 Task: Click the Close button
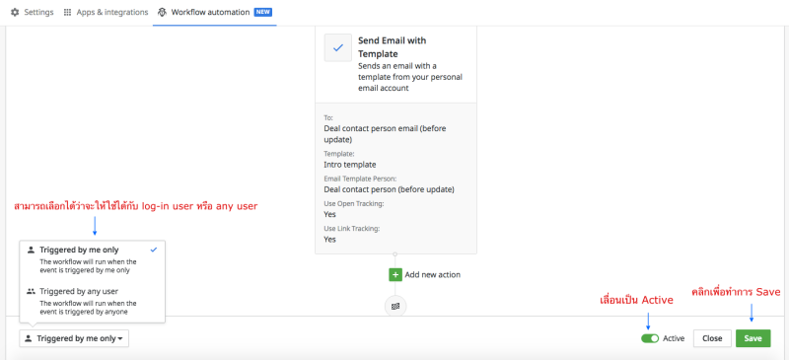pyautogui.click(x=712, y=338)
